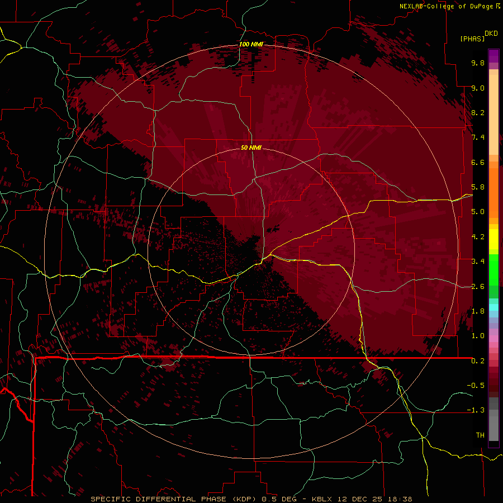
Task: Click the -0.5 value on the color scale
Action: pyautogui.click(x=476, y=386)
